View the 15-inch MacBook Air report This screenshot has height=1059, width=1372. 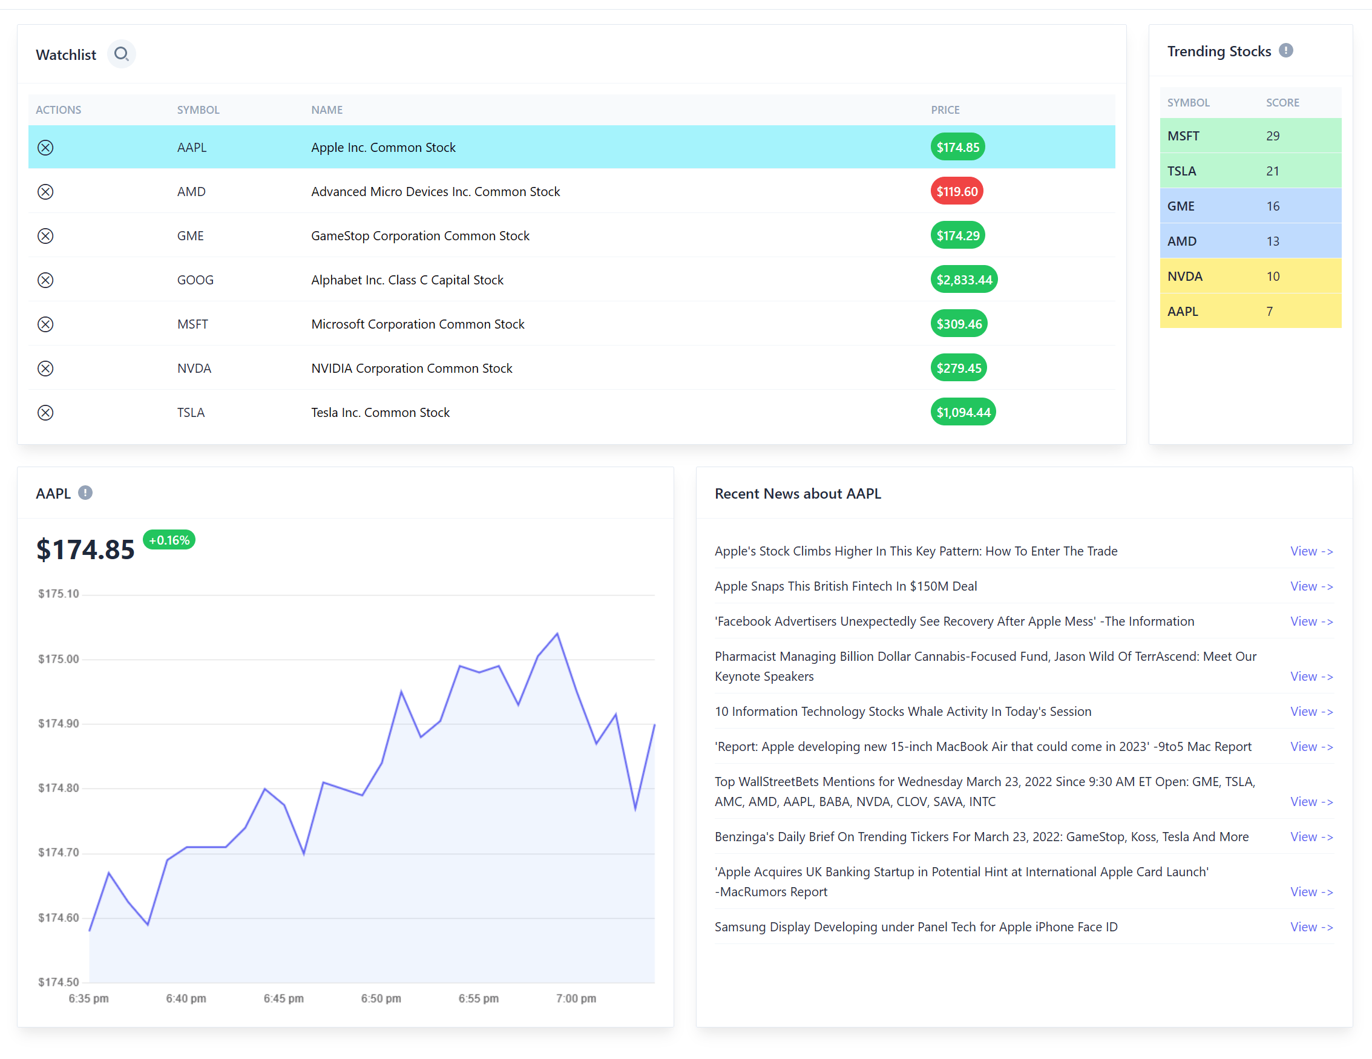[x=1311, y=747]
